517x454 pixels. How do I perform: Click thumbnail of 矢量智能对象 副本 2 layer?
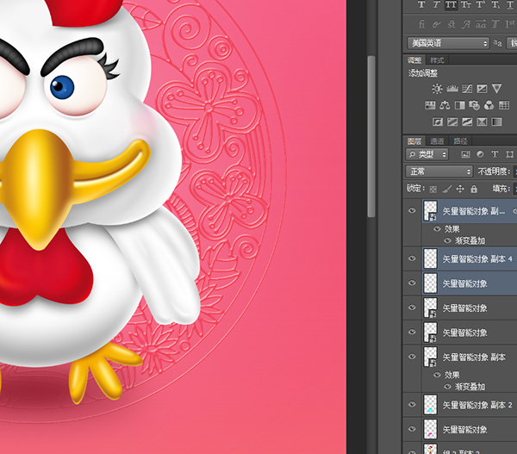pos(430,405)
